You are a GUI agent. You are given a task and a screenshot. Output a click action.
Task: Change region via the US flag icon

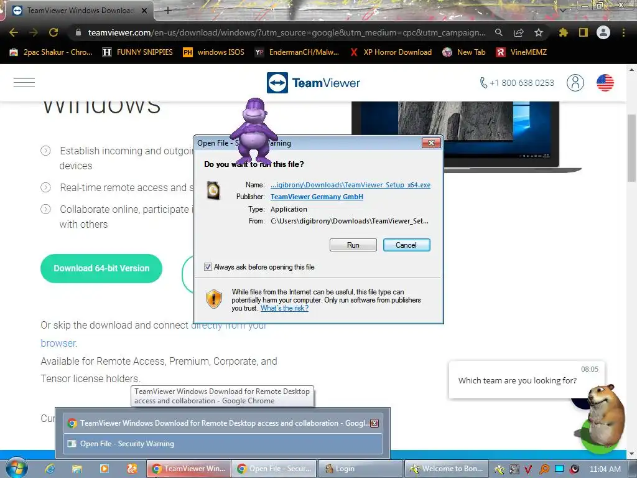pyautogui.click(x=605, y=83)
